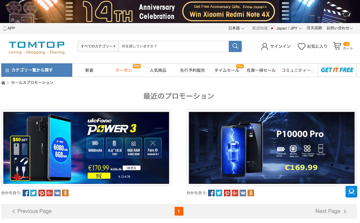360x223 pixels.
Task: Select page 1 in pagination
Action: (179, 211)
